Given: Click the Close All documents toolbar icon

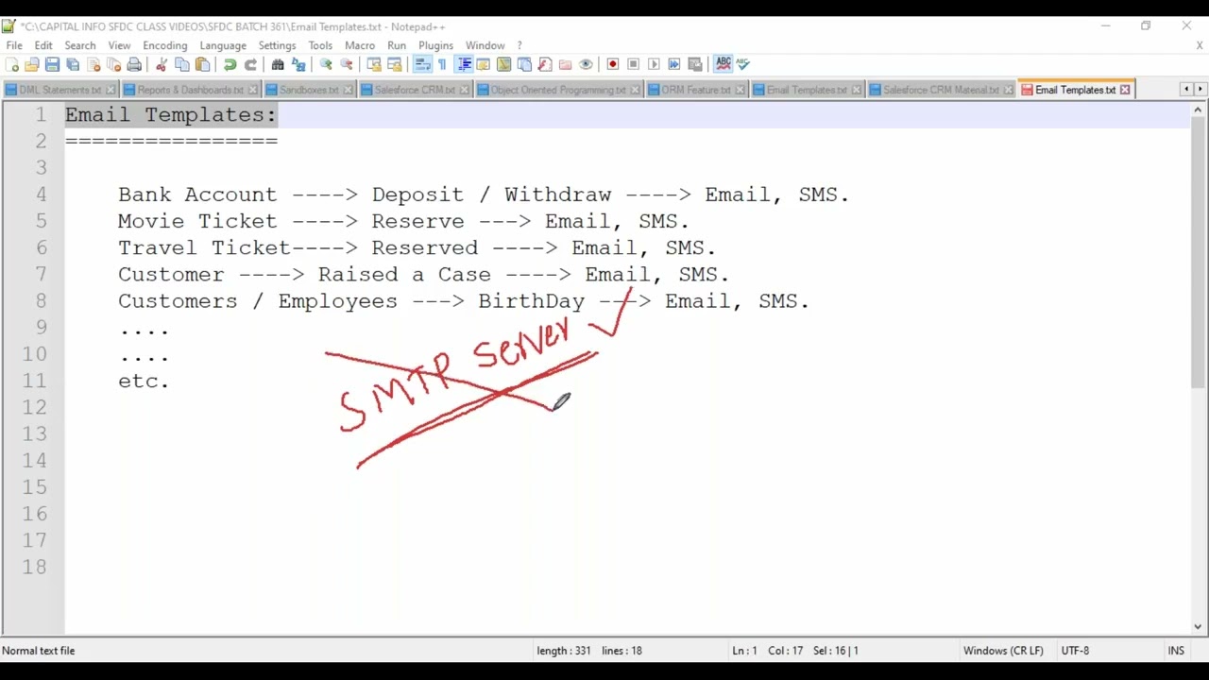Looking at the screenshot, I should coord(114,64).
